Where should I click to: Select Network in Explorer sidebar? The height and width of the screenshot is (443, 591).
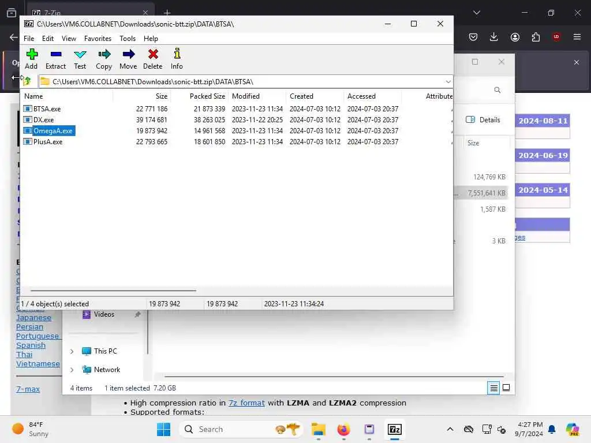(x=102, y=370)
